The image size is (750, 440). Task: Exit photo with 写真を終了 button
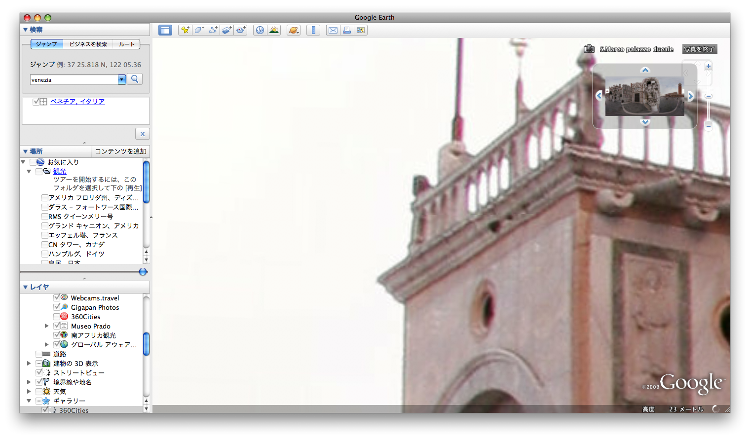[x=699, y=49]
